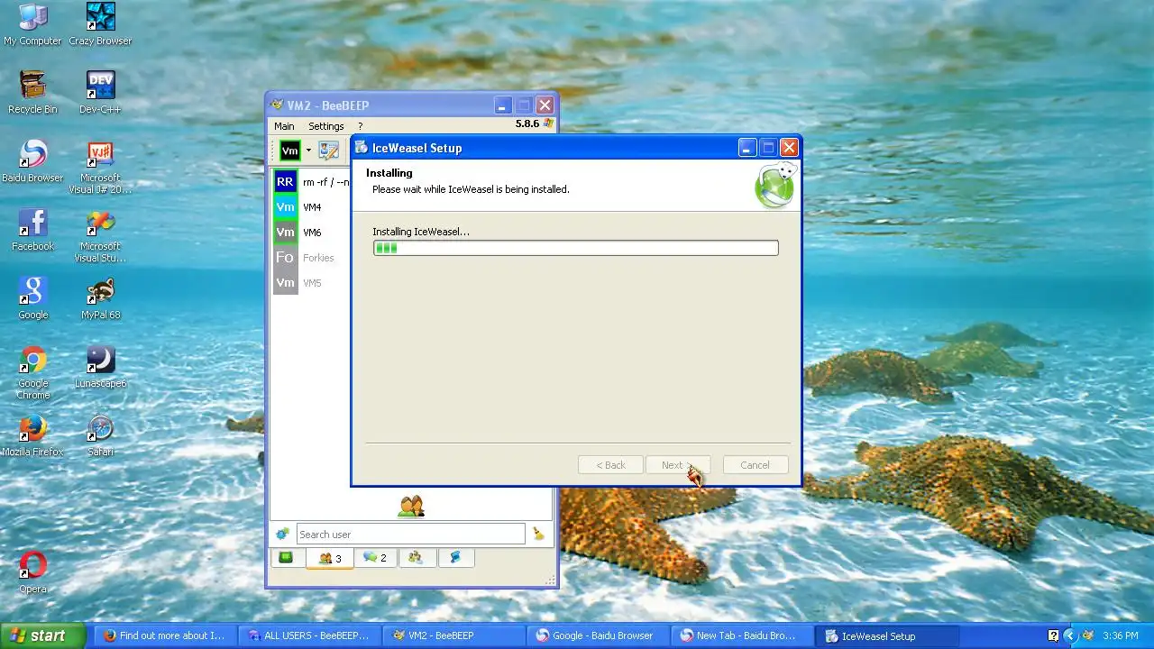
Task: Select Facebook desktop shortcut
Action: click(x=32, y=230)
